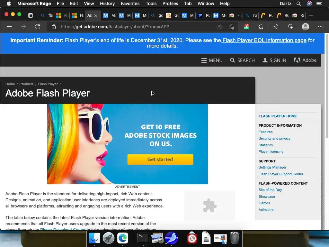The height and width of the screenshot is (247, 329).
Task: Open Features sidebar link
Action: click(x=265, y=132)
